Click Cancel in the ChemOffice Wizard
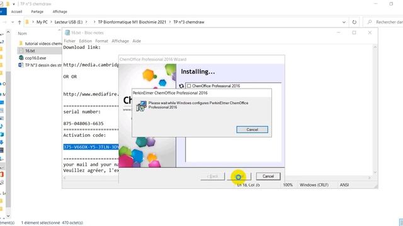The image size is (403, 226). (268, 176)
